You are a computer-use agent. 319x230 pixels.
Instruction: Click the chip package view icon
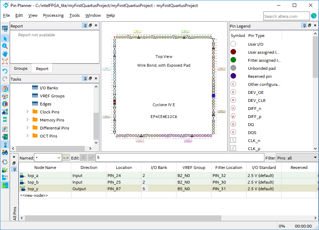(x=5, y=89)
